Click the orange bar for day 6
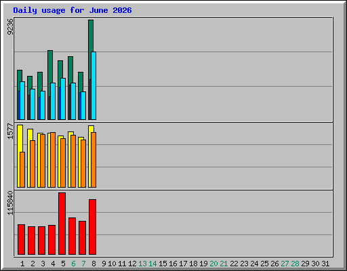This screenshot has height=271, width=347. (x=73, y=161)
